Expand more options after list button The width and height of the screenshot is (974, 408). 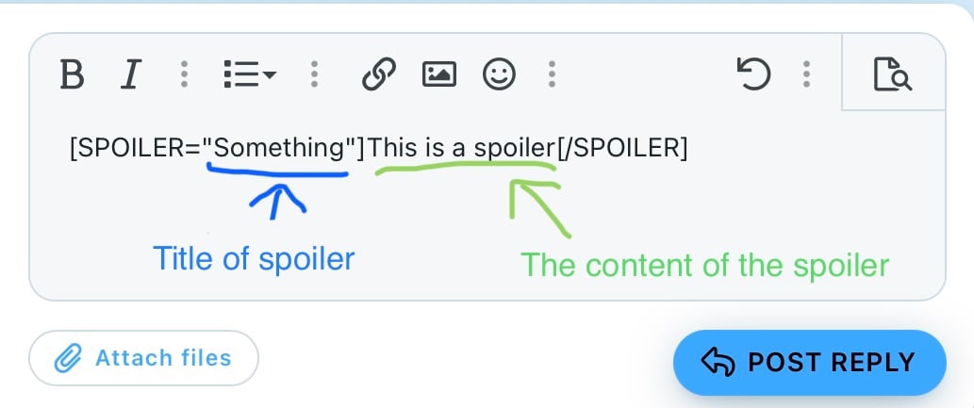click(x=314, y=74)
